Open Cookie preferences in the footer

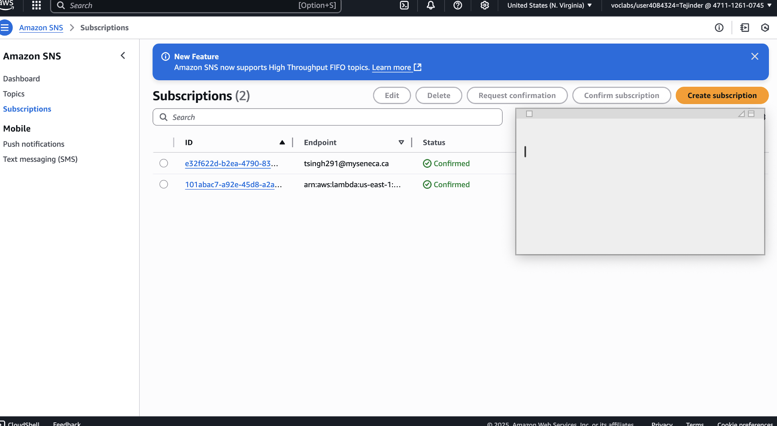tap(745, 424)
